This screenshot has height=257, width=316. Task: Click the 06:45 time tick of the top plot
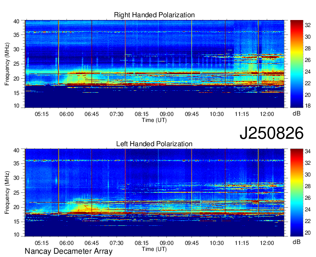(x=92, y=114)
